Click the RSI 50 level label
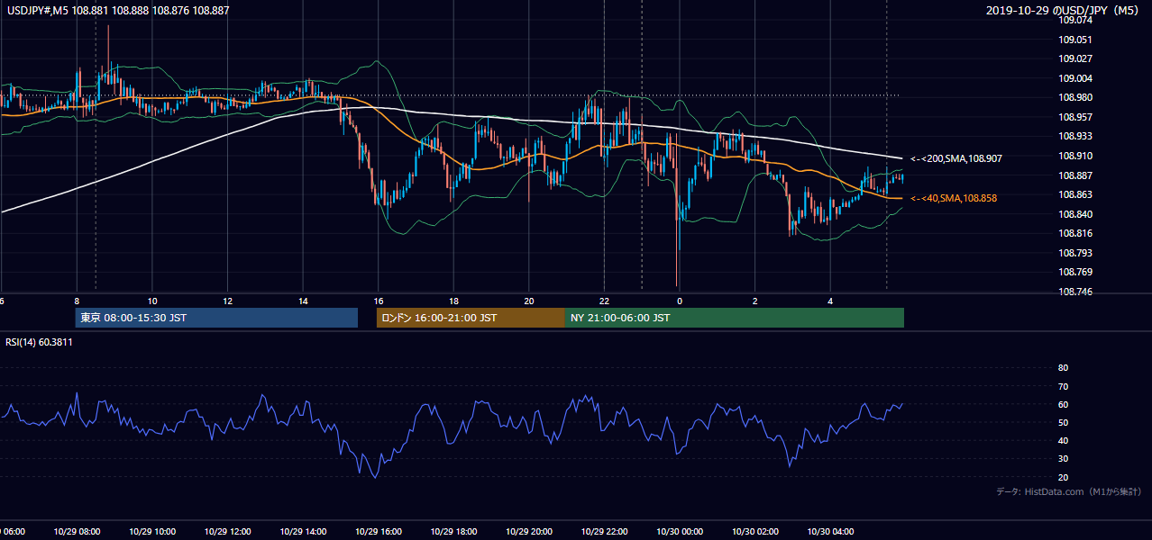Image resolution: width=1152 pixels, height=540 pixels. (1063, 422)
